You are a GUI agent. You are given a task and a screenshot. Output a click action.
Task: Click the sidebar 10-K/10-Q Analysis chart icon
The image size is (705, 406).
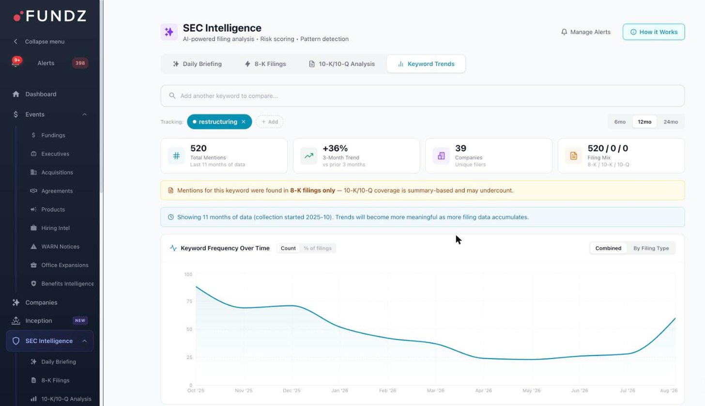click(33, 399)
